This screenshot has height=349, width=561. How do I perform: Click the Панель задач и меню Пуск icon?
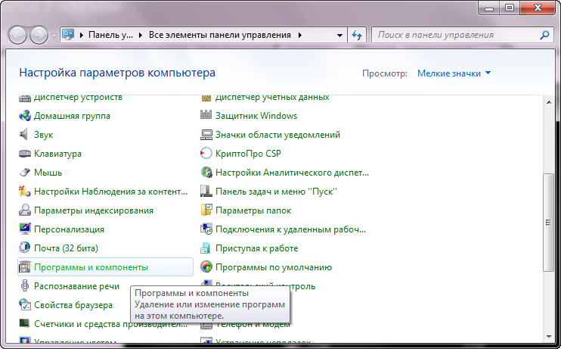206,192
